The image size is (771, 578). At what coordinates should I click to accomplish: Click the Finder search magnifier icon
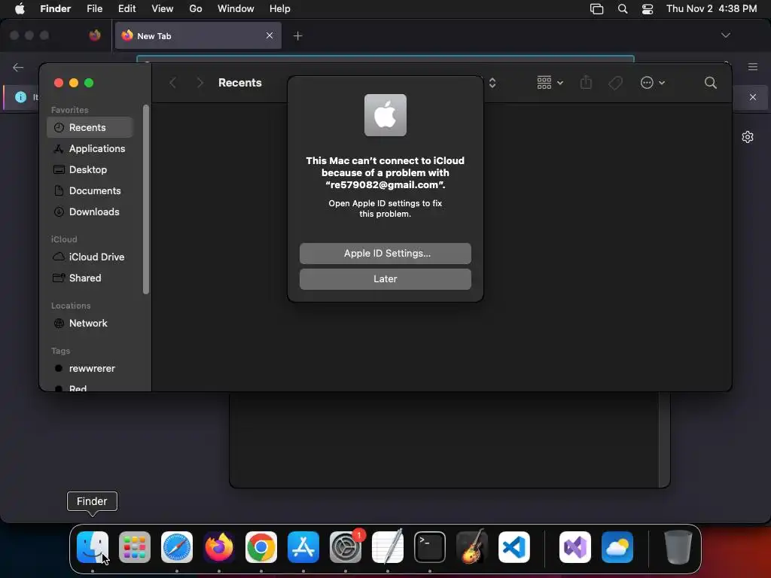coord(710,83)
